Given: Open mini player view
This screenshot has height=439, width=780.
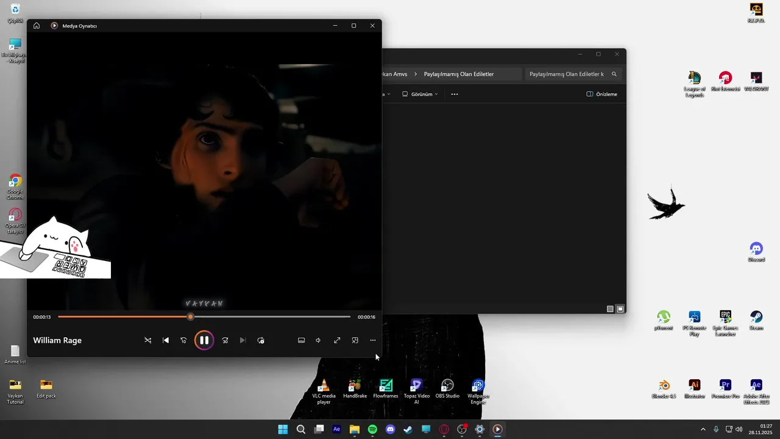Looking at the screenshot, I should [x=355, y=340].
